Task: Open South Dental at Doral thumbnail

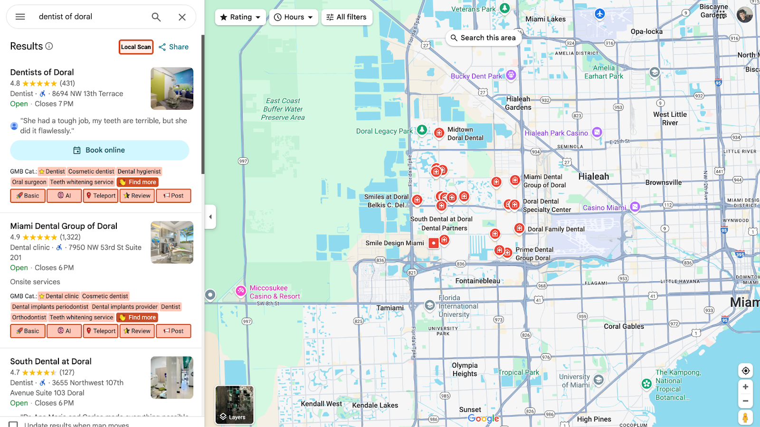Action: tap(172, 378)
